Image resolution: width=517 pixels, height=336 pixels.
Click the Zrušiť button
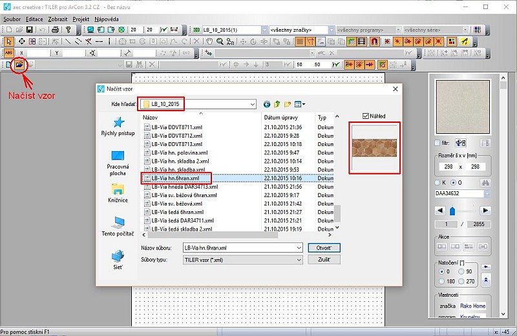coord(324,260)
